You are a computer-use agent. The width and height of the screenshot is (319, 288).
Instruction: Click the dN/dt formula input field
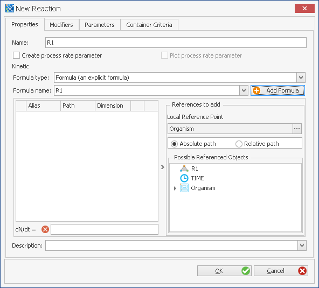pyautogui.click(x=105, y=229)
